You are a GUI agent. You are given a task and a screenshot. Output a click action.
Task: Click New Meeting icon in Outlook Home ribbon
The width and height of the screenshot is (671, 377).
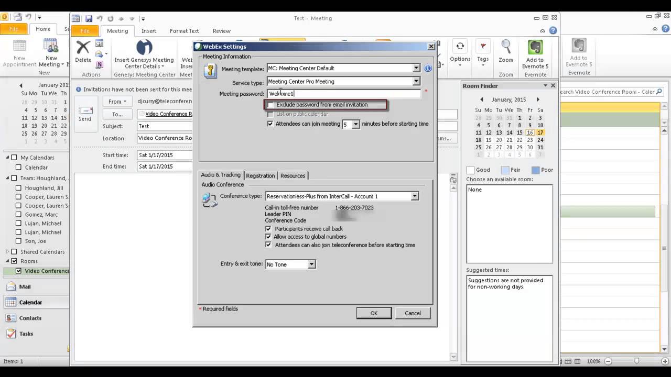tap(51, 46)
